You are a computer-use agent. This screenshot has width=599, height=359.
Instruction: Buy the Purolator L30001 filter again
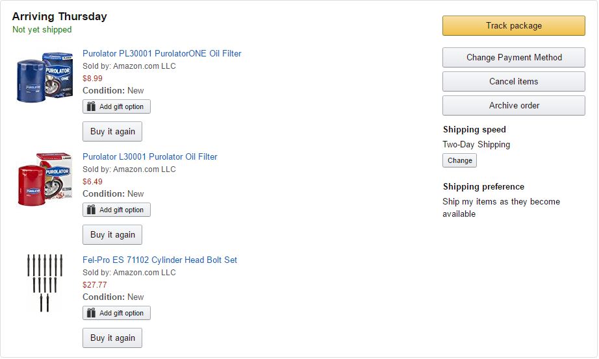[112, 234]
